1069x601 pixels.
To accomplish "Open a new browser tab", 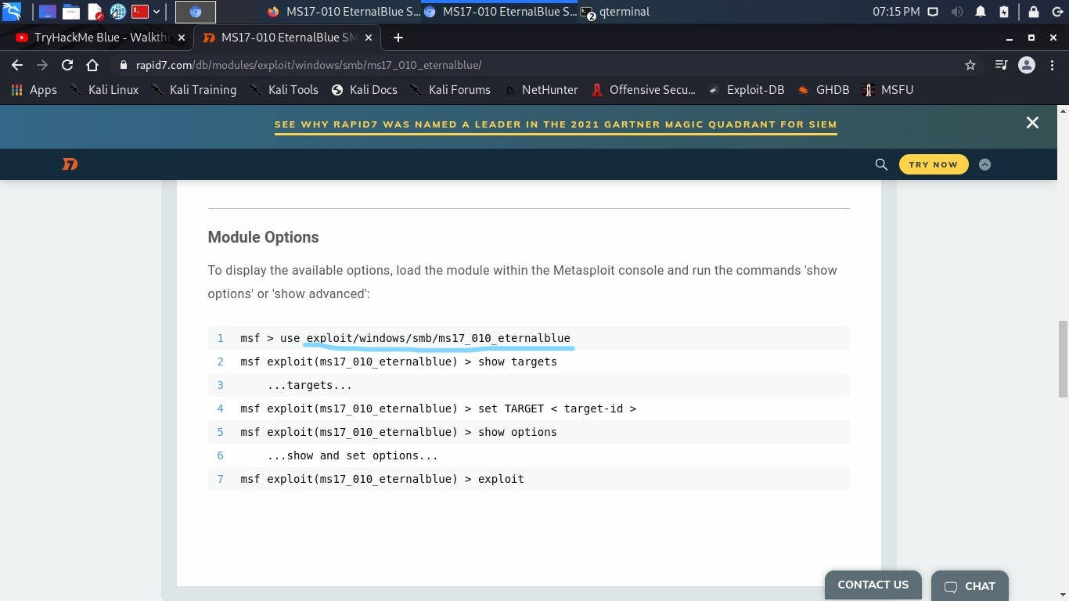I will pos(398,38).
